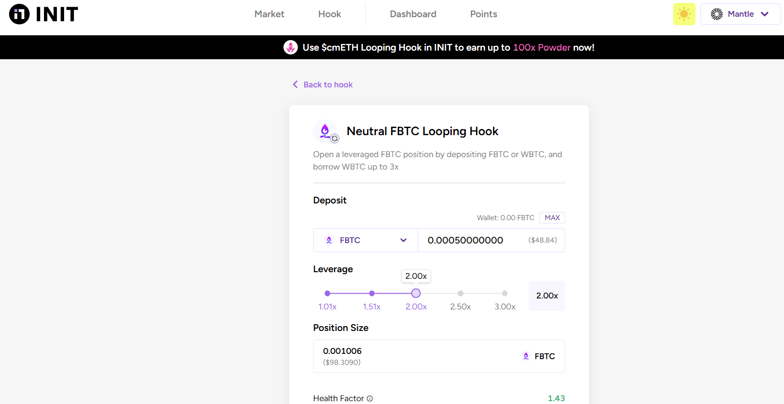Select the 3.00x leverage stop

click(x=505, y=293)
